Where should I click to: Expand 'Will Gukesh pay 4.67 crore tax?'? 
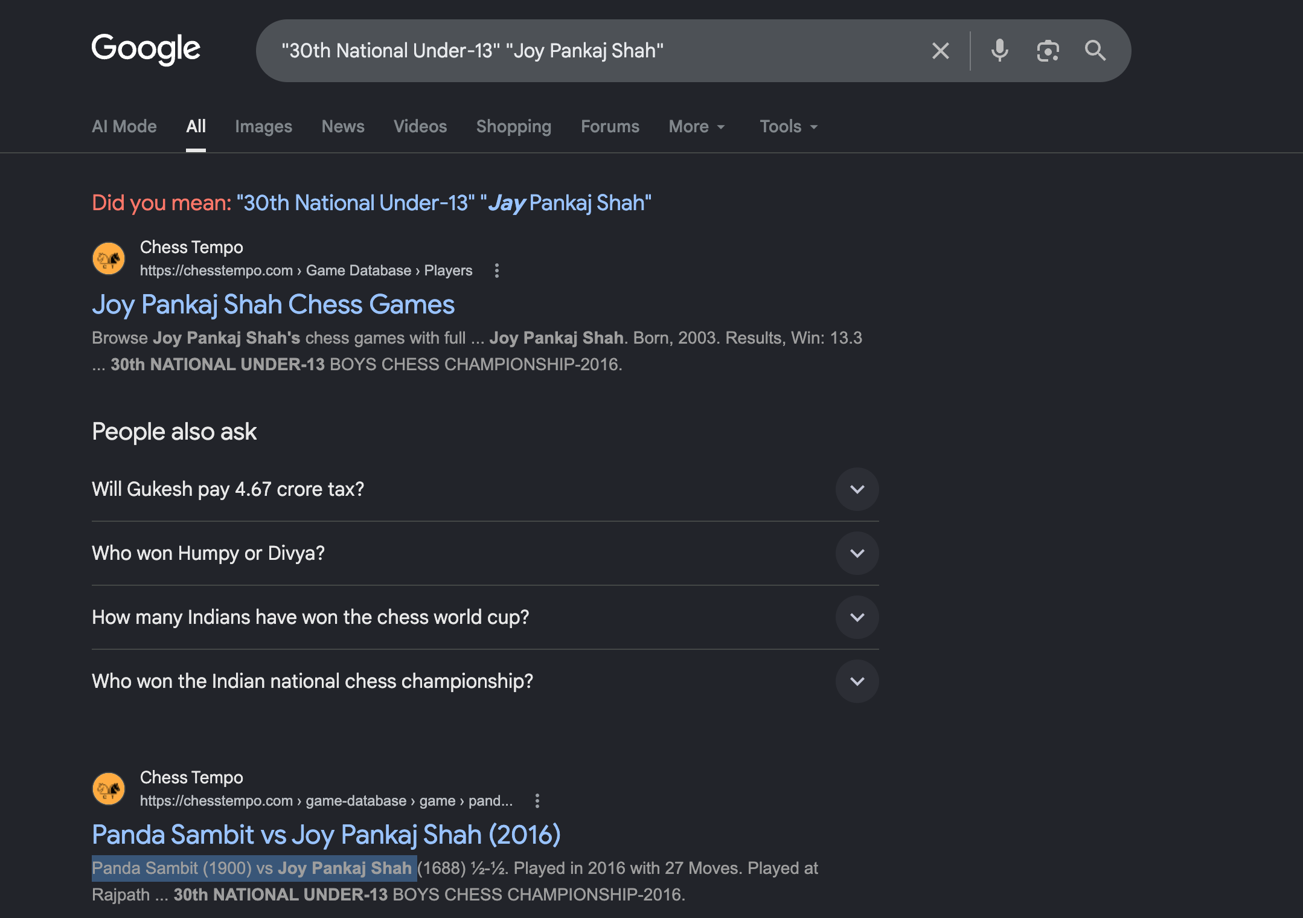pos(485,489)
